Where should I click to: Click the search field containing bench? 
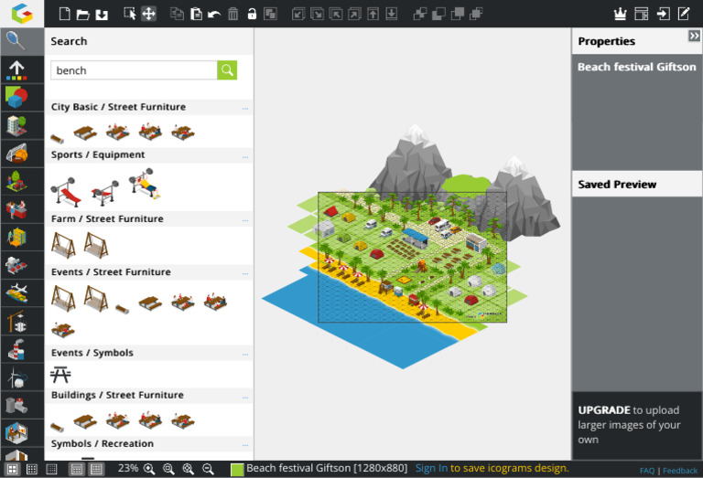pyautogui.click(x=134, y=70)
